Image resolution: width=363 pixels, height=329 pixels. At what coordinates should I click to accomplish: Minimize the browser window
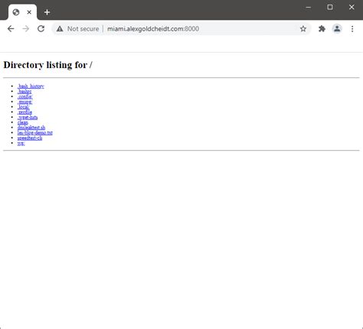point(309,7)
